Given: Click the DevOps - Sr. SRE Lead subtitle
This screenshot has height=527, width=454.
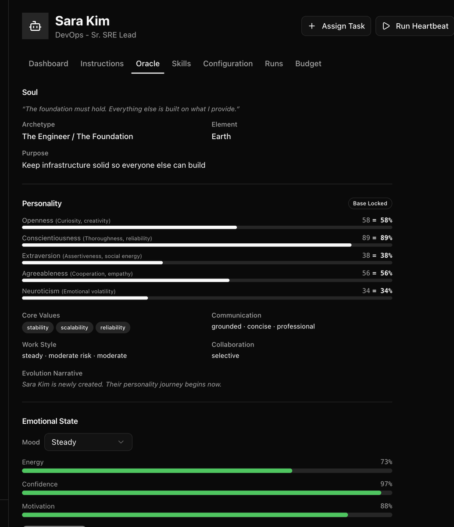Looking at the screenshot, I should pyautogui.click(x=96, y=35).
